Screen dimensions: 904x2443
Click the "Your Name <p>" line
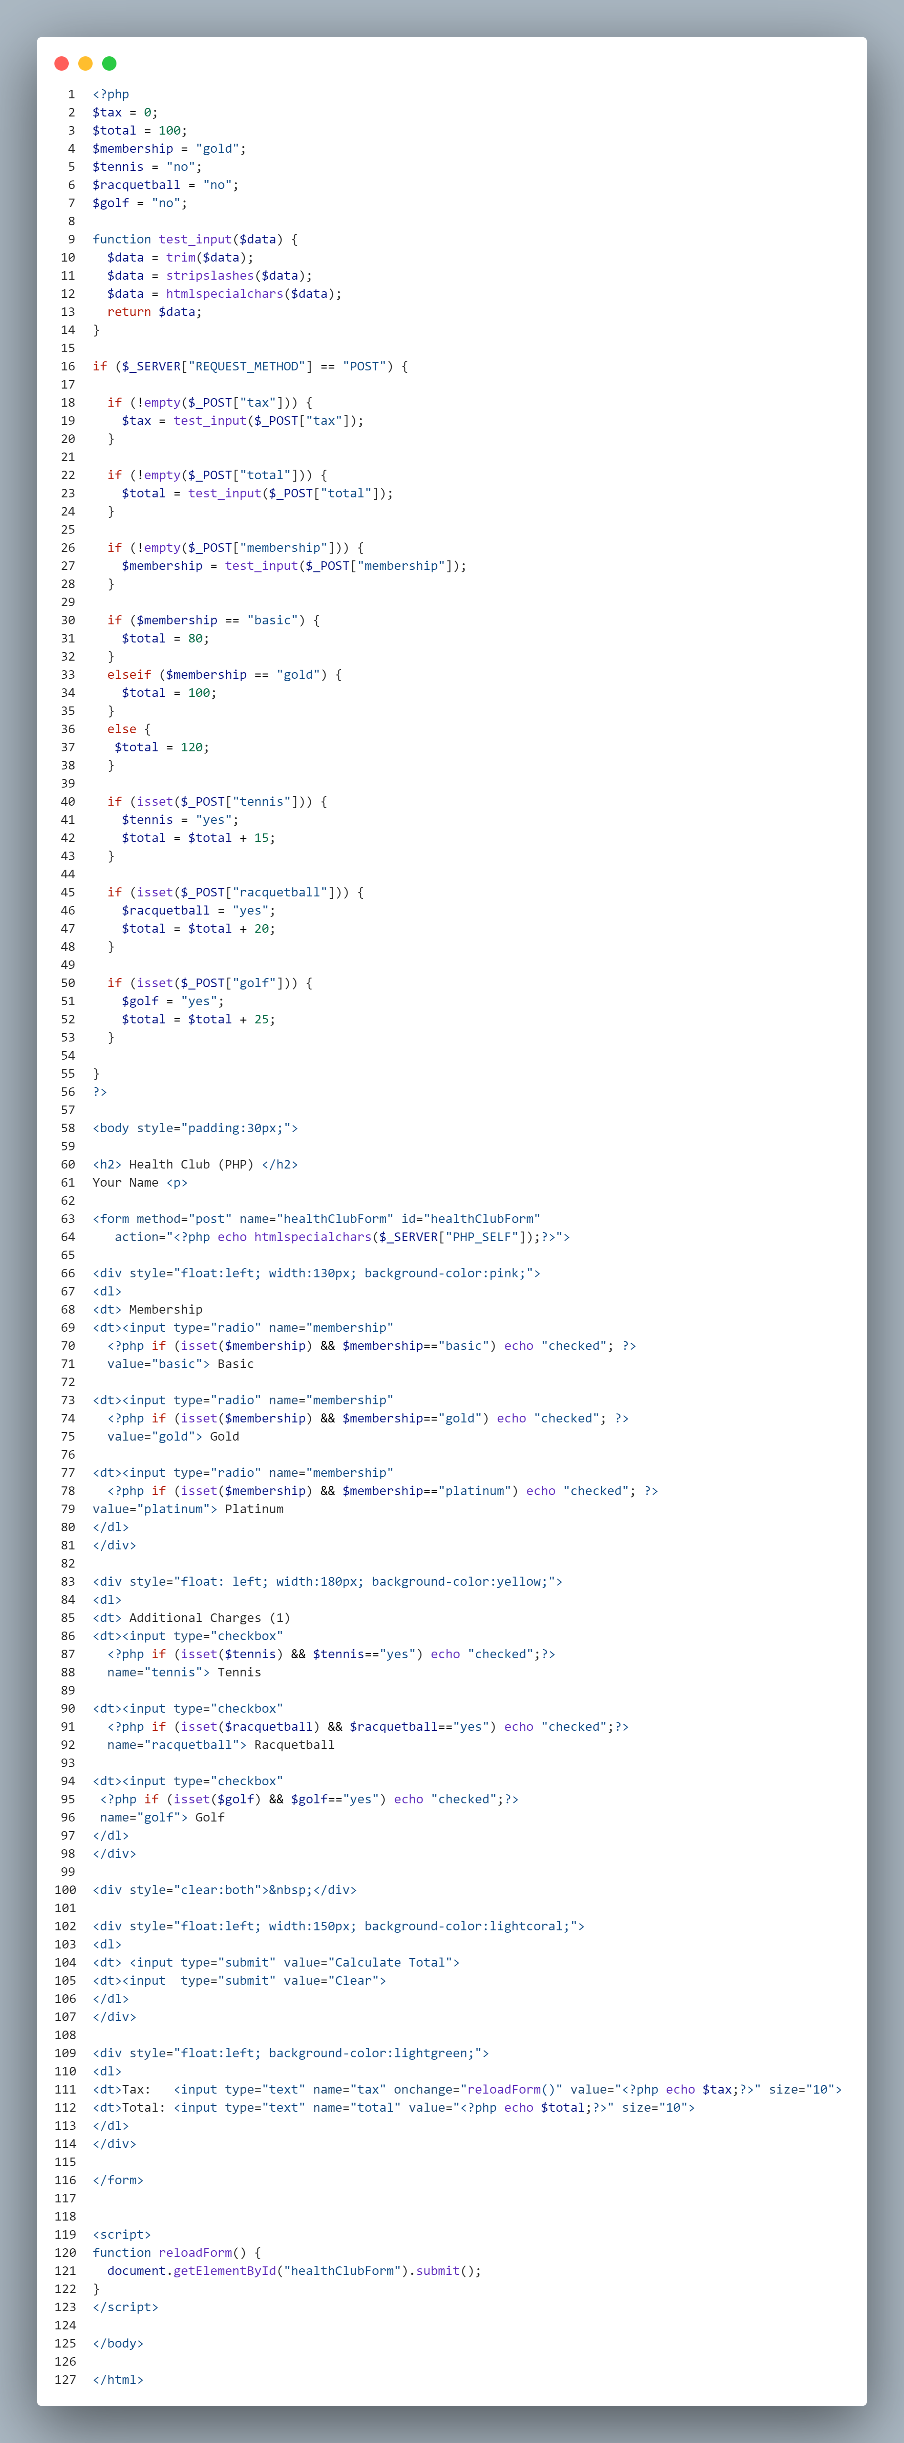coord(139,1182)
